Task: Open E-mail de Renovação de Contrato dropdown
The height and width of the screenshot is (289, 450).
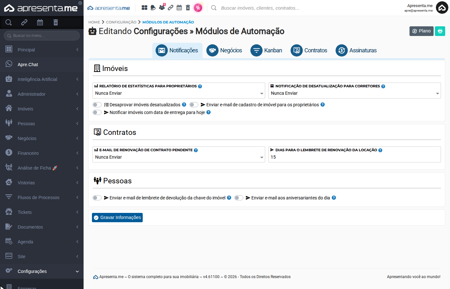Action: pyautogui.click(x=179, y=157)
